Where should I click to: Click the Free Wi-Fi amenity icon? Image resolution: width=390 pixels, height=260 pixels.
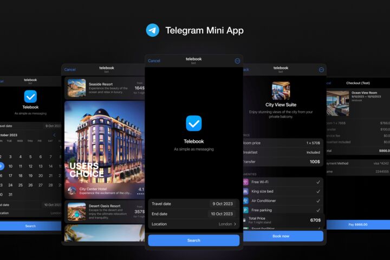245,182
